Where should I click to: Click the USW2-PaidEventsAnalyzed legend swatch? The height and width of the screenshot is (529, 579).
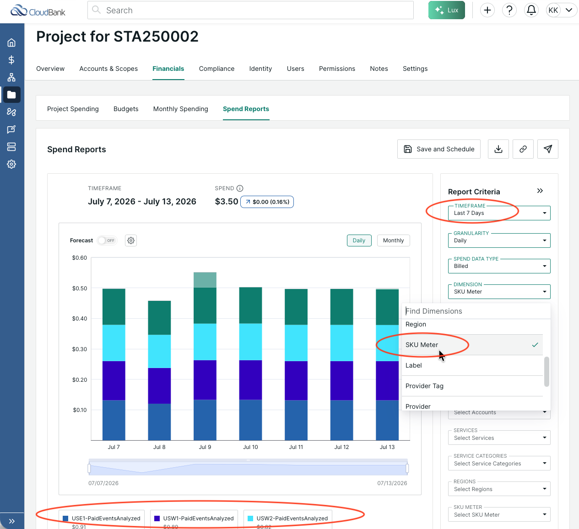pos(250,518)
